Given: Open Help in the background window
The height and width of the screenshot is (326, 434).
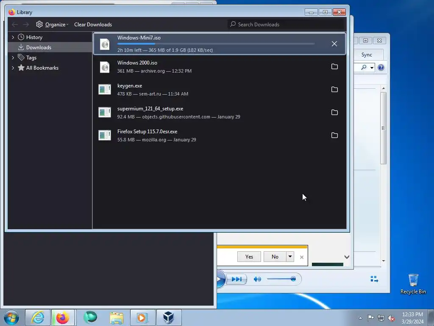Looking at the screenshot, I should point(381,67).
